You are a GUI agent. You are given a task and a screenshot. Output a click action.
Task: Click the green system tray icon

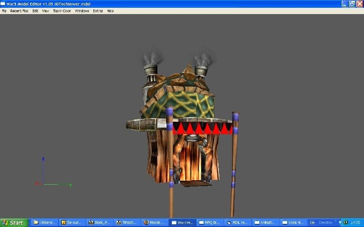tap(345, 222)
